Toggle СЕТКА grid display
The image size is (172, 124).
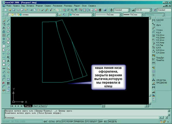click(52, 122)
